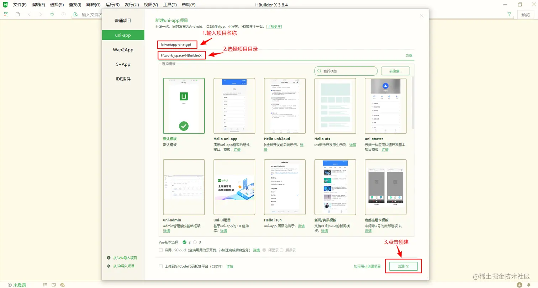Switch to 5+App project tab
This screenshot has height=288, width=538.
123,64
